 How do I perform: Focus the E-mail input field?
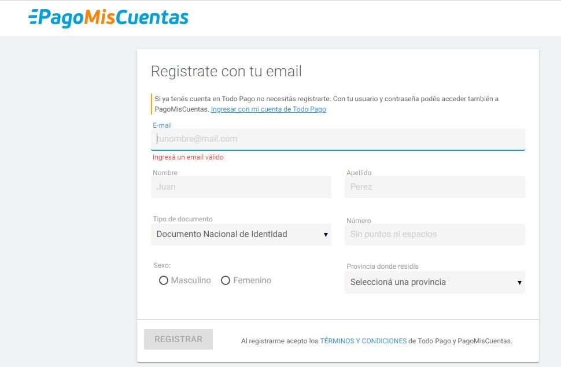tap(338, 139)
